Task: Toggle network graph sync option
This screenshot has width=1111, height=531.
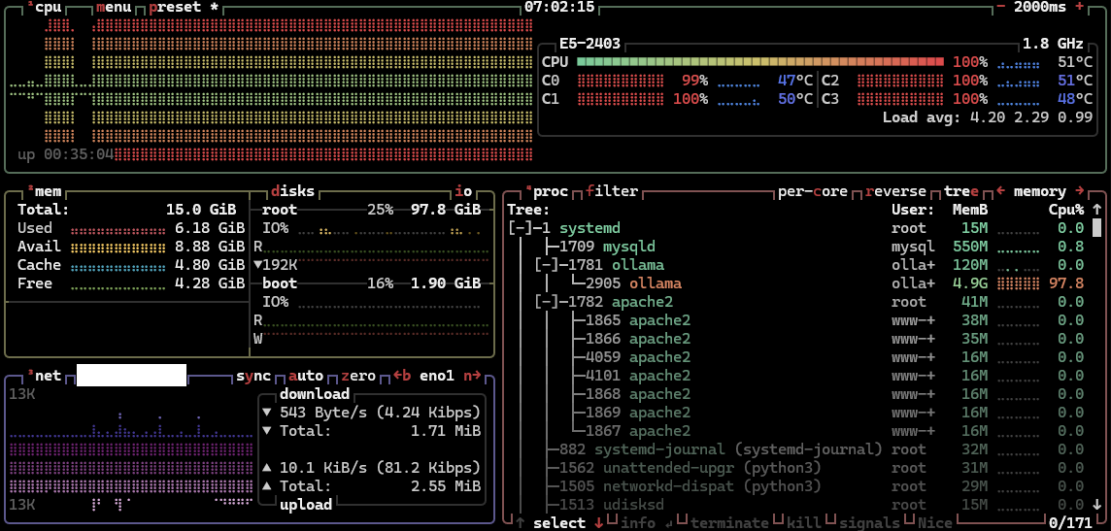Action: click(253, 376)
